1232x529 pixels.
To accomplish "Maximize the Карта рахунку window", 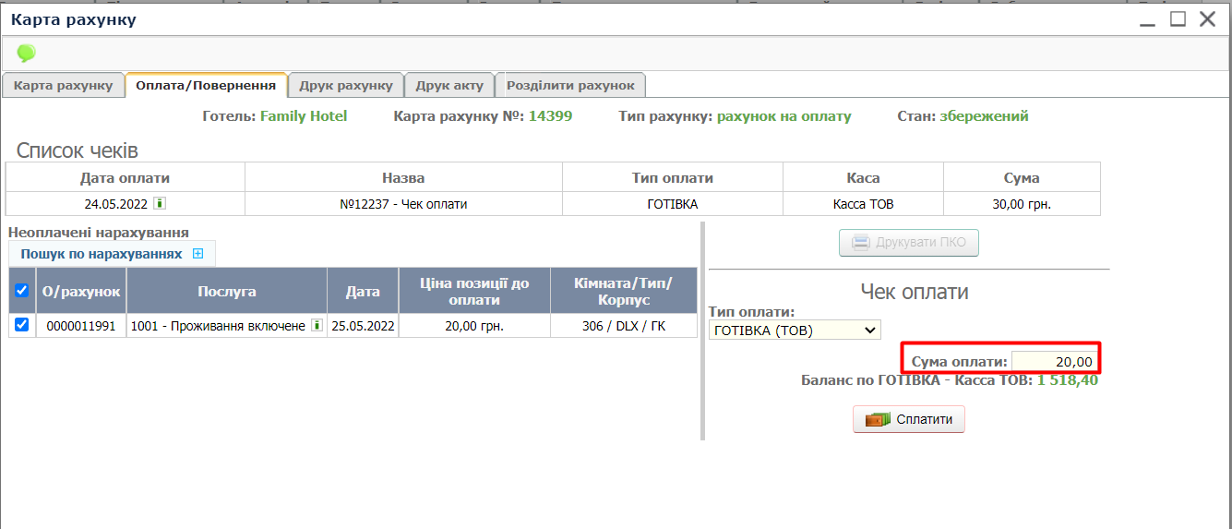I will pos(1178,18).
